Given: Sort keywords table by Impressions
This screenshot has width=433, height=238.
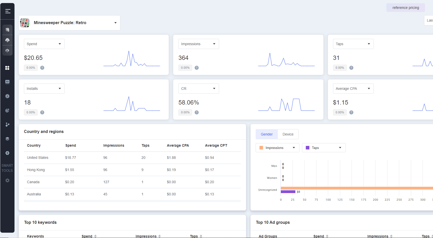Looking at the screenshot, I should [x=160, y=236].
